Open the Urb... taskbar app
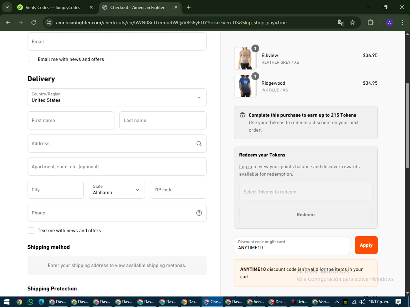 point(300,302)
